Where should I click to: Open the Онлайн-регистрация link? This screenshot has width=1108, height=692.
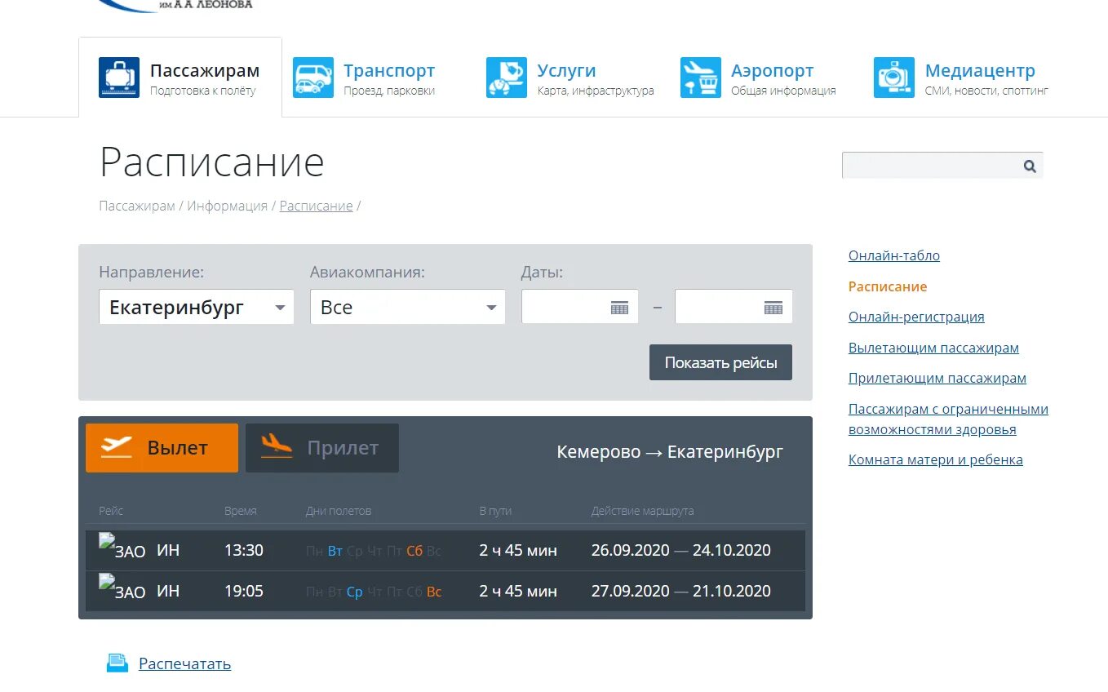tap(916, 317)
